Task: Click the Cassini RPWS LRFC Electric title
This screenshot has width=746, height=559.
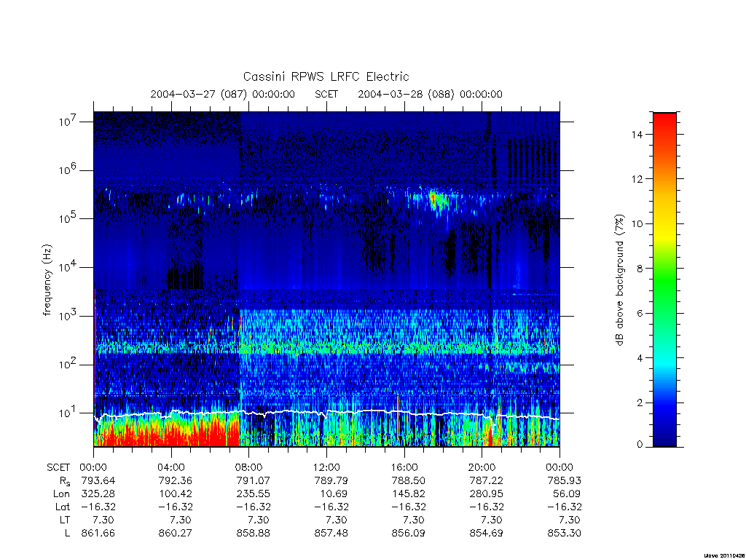Action: click(x=326, y=76)
